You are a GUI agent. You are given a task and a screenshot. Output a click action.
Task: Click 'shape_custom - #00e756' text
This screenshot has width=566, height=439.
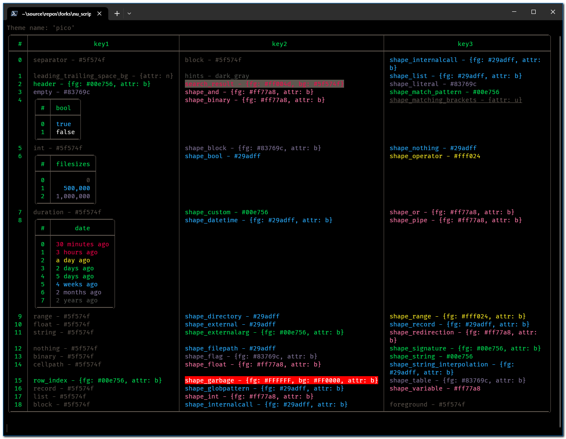(x=227, y=212)
